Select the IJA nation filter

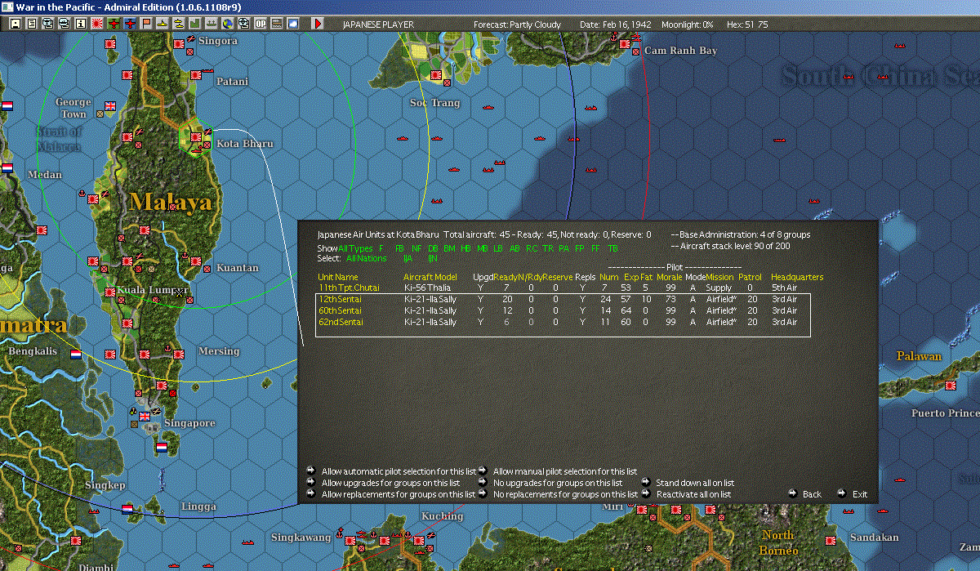[x=408, y=258]
